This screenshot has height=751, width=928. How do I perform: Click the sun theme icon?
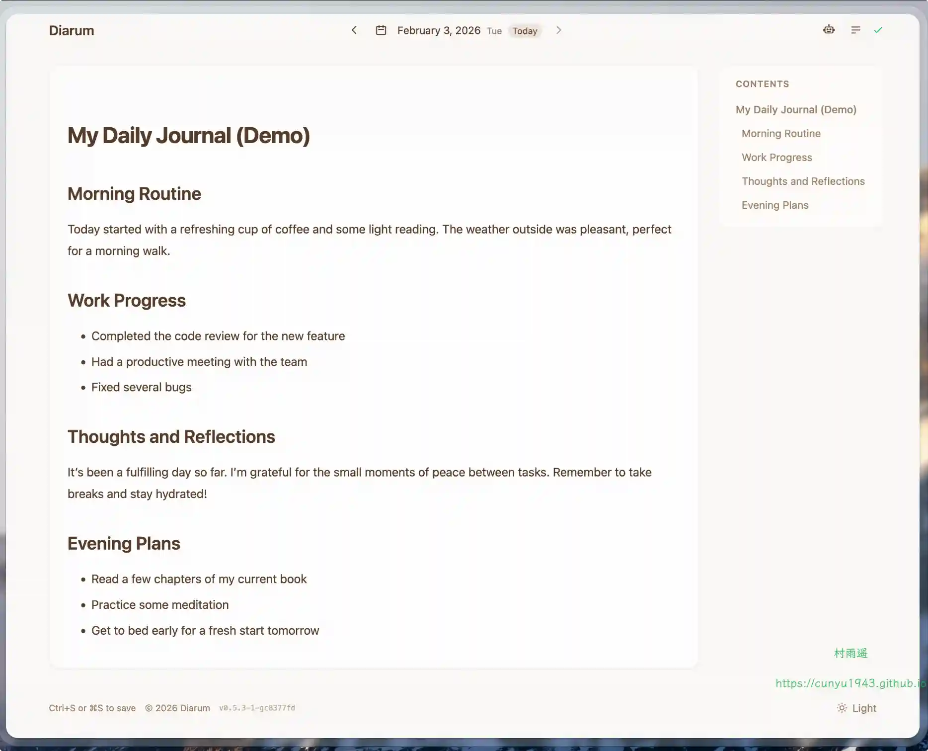tap(842, 708)
